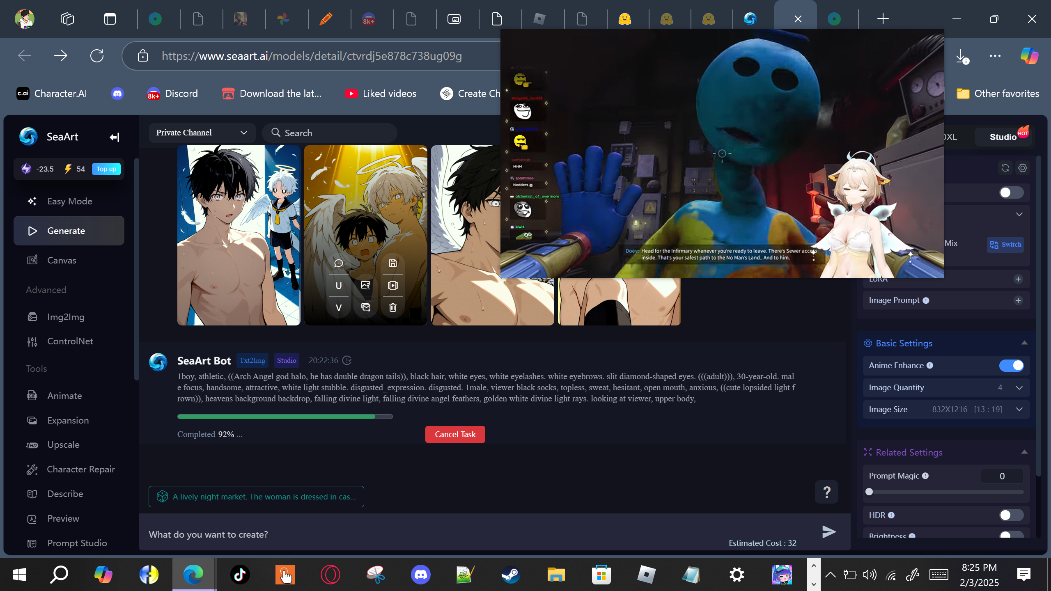Collapse the SeaArt sidebar arrow icon
Screen dimensions: 1051x591
(115, 137)
